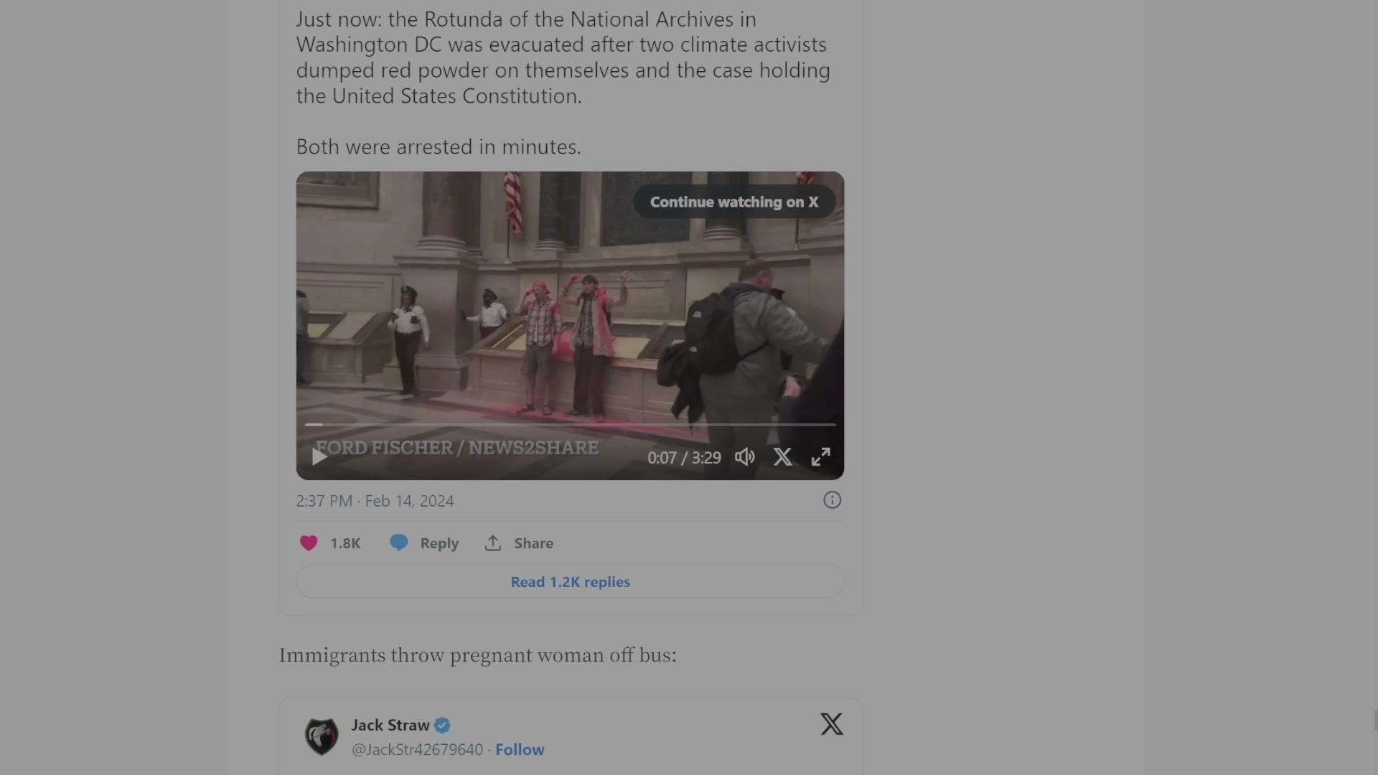The width and height of the screenshot is (1378, 775).
Task: Click Jack Straw verified badge
Action: pyautogui.click(x=442, y=725)
